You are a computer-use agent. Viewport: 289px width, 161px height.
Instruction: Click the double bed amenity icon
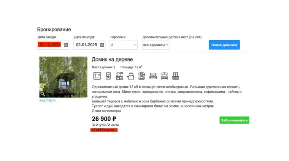153,76
